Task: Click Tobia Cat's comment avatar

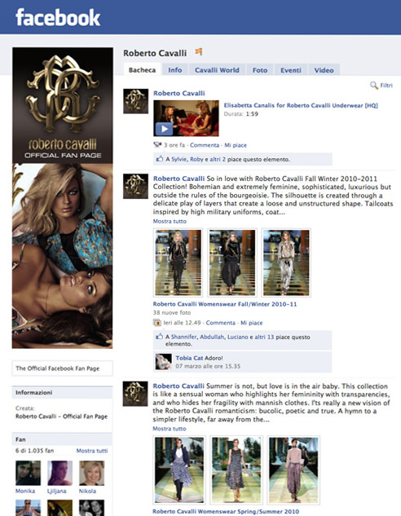Action: coord(164,362)
